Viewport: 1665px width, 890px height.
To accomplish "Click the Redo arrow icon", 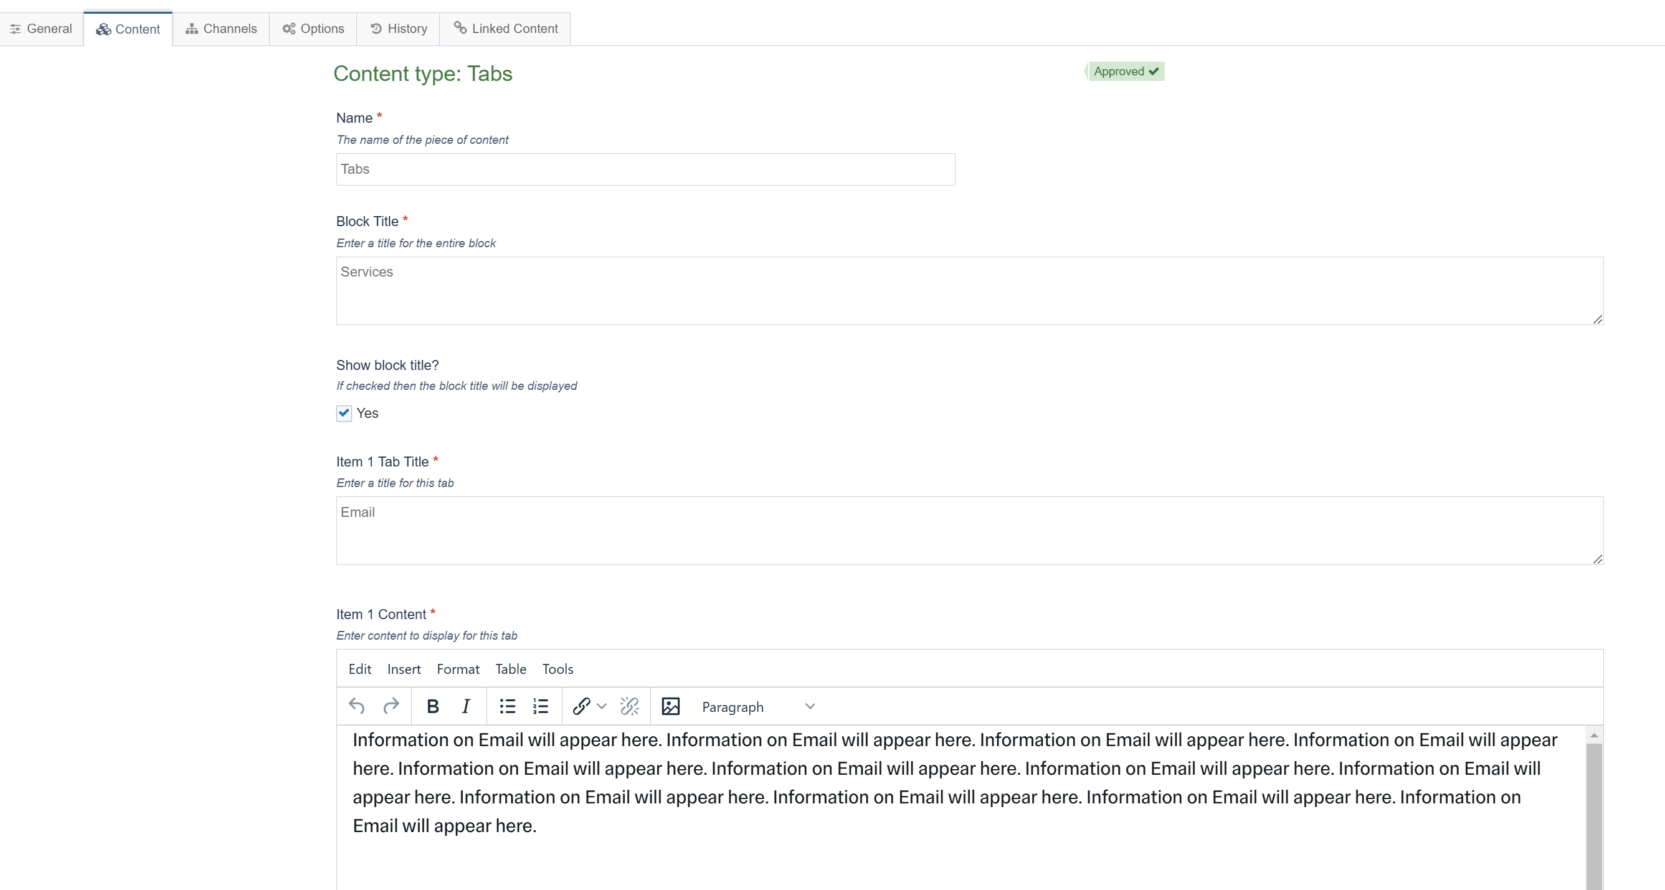I will [x=391, y=706].
